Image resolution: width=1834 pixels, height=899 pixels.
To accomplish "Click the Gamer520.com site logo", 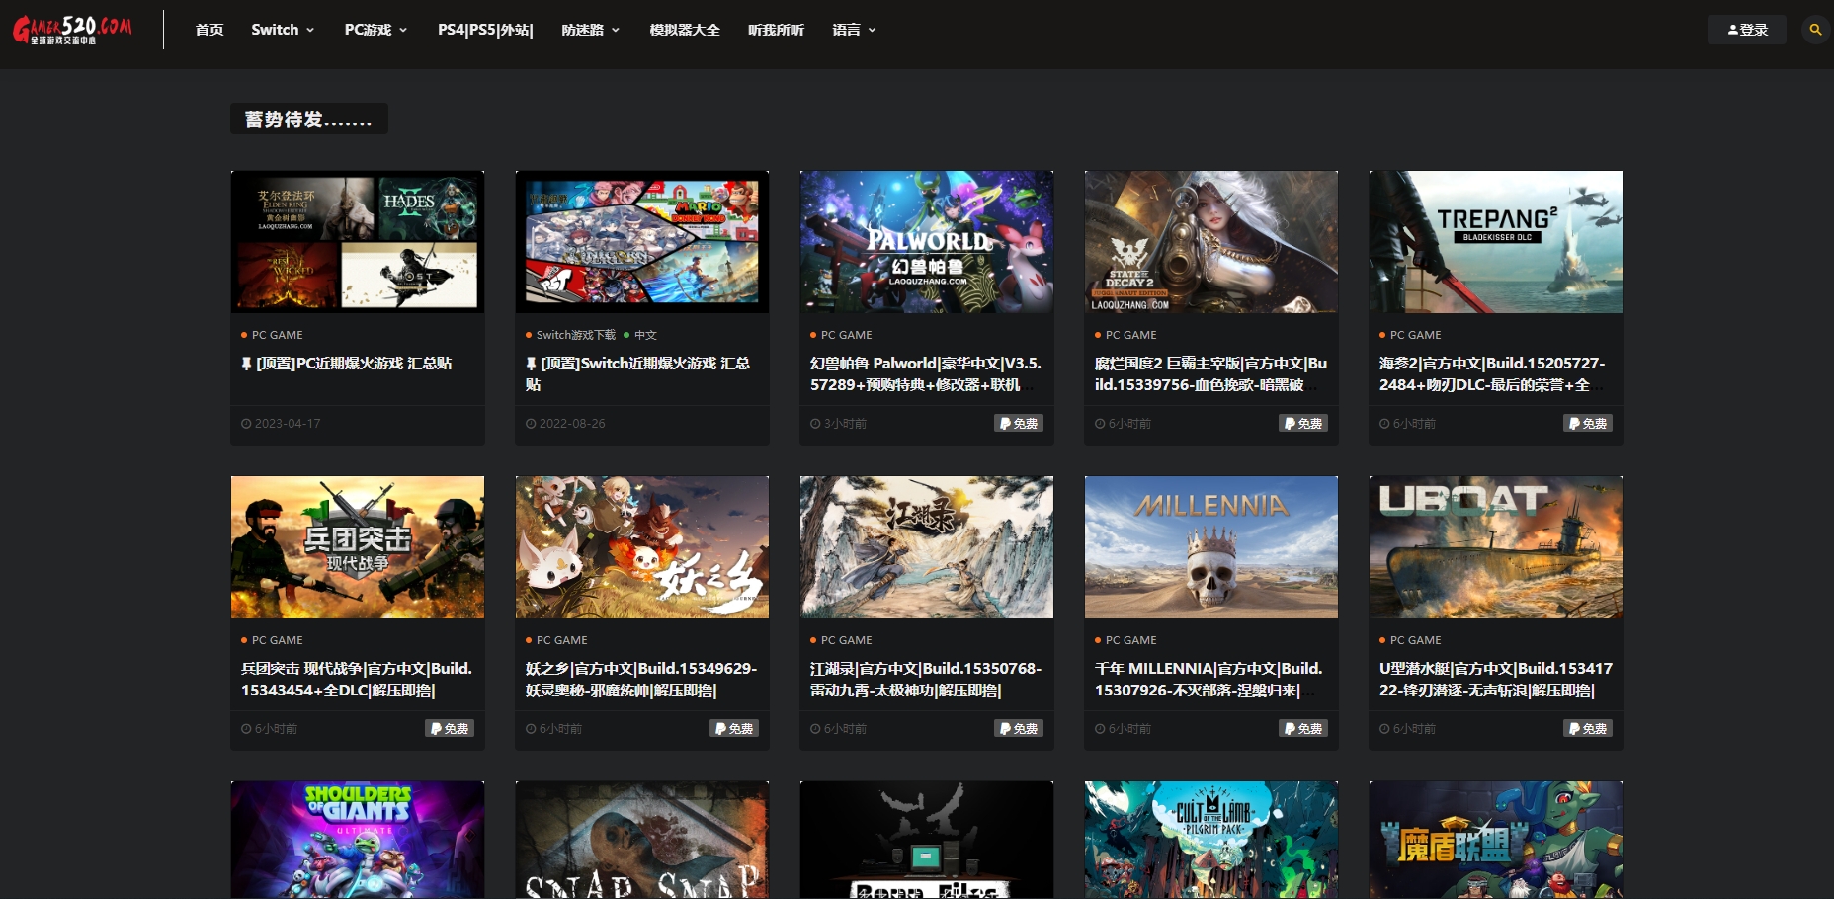I will pyautogui.click(x=72, y=30).
